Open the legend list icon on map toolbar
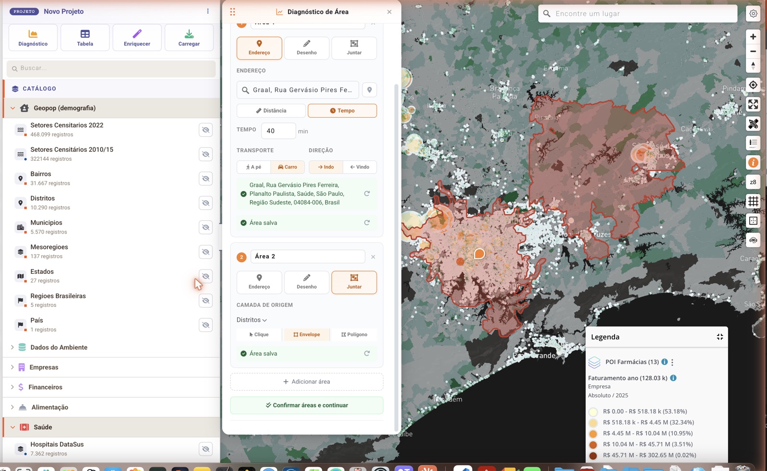The height and width of the screenshot is (471, 767). [753, 143]
